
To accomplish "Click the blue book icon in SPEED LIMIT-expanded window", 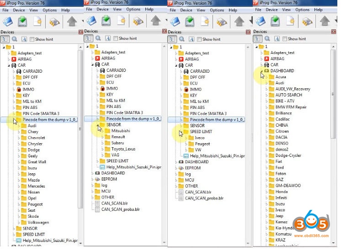I will (x=175, y=21).
